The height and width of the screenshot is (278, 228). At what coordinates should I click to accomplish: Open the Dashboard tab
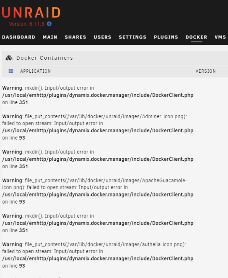[19, 37]
